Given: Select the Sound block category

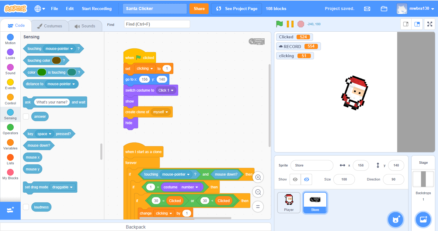Looking at the screenshot, I should tap(10, 69).
